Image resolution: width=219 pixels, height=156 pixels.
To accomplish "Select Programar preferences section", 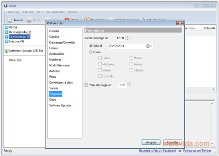I will coord(55,94).
